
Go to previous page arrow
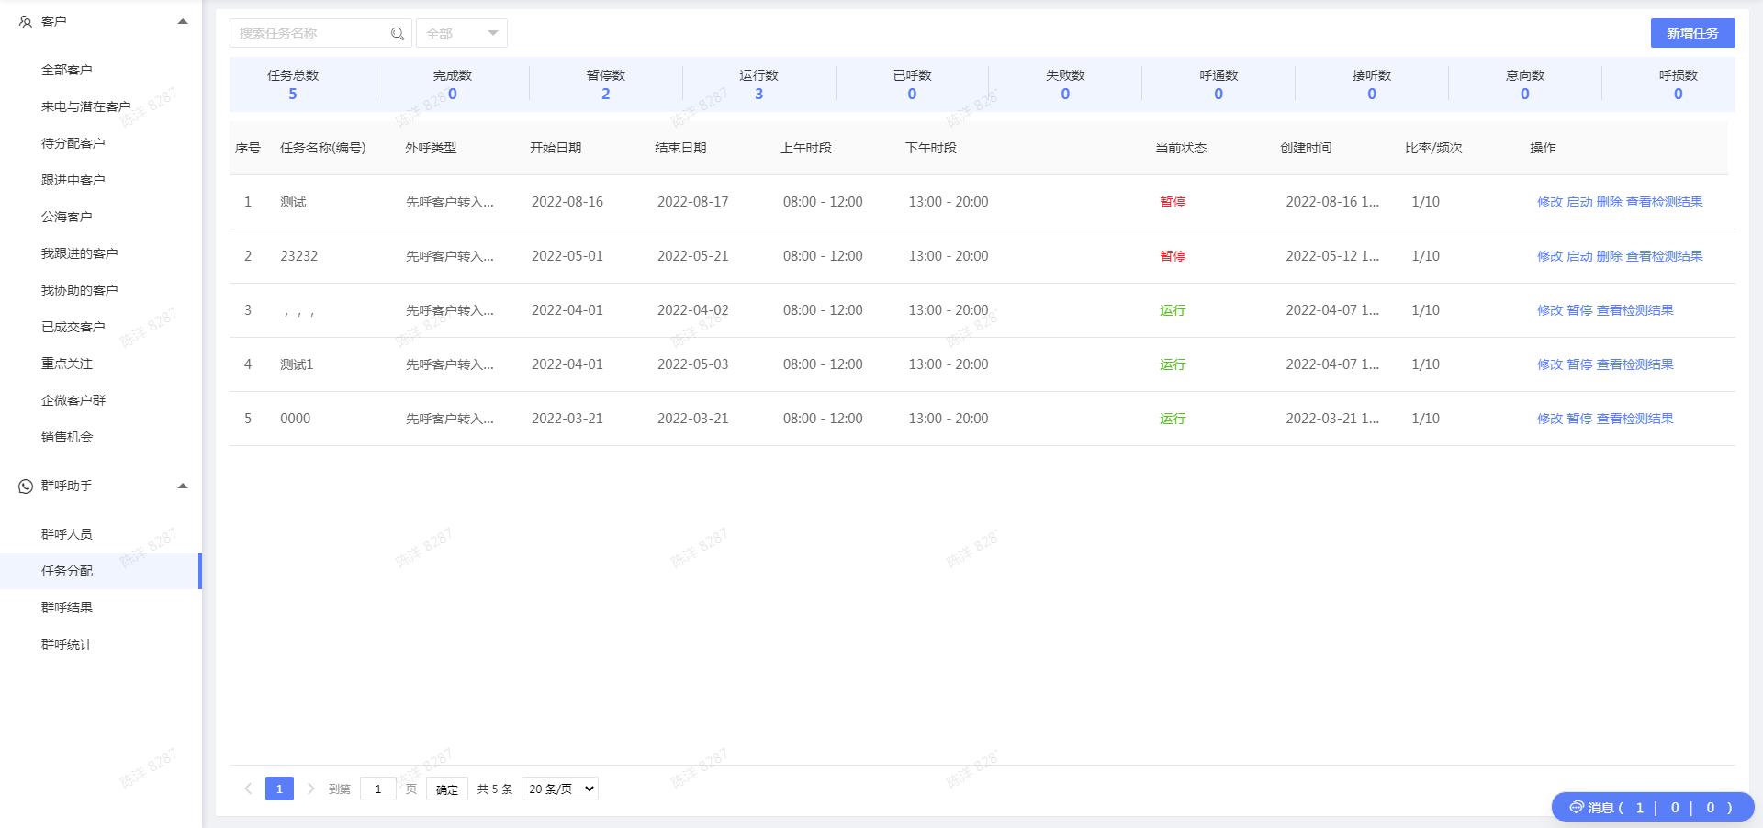click(x=248, y=789)
